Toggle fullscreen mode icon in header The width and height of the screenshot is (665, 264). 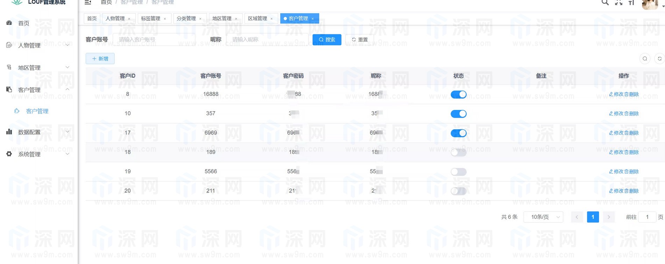click(618, 2)
